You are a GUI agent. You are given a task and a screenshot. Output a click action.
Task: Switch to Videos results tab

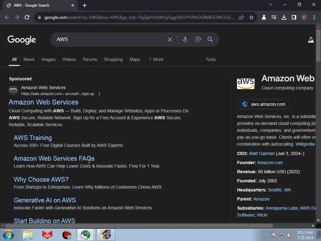coord(69,59)
